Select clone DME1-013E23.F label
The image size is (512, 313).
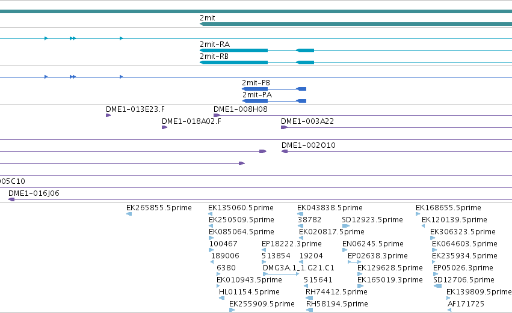135,109
